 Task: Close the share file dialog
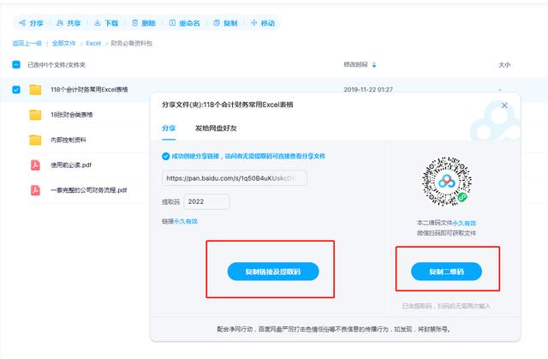(x=504, y=105)
